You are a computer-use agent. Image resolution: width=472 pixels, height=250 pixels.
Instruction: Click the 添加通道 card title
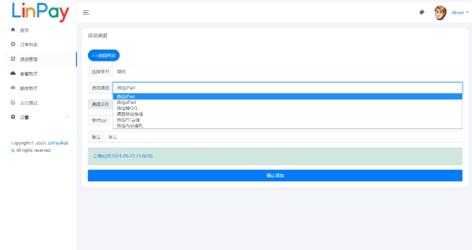pos(97,35)
